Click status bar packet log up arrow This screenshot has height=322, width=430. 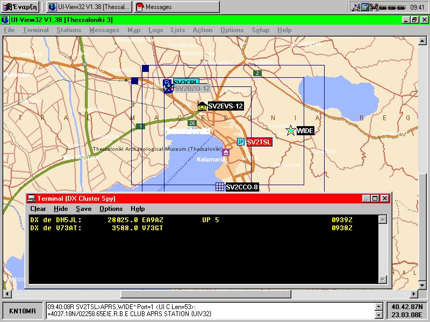tap(379, 306)
